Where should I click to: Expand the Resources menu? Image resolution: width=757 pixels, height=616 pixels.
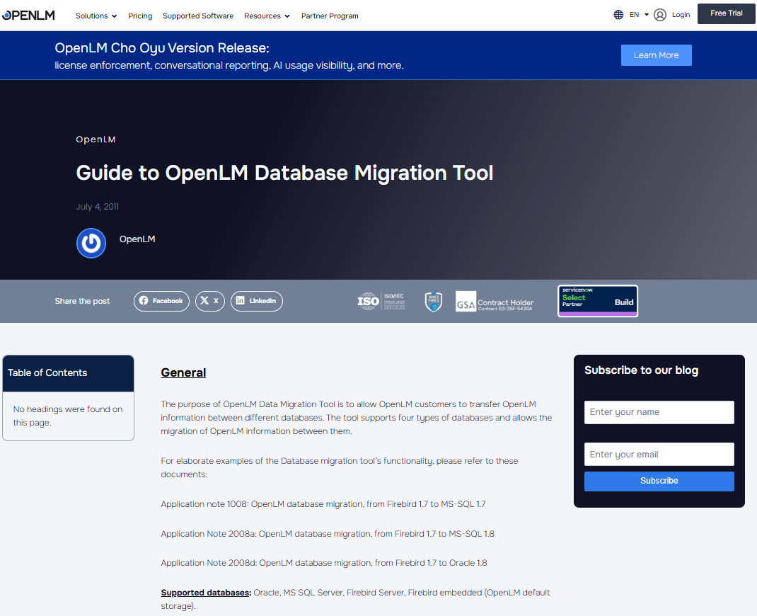pyautogui.click(x=267, y=16)
